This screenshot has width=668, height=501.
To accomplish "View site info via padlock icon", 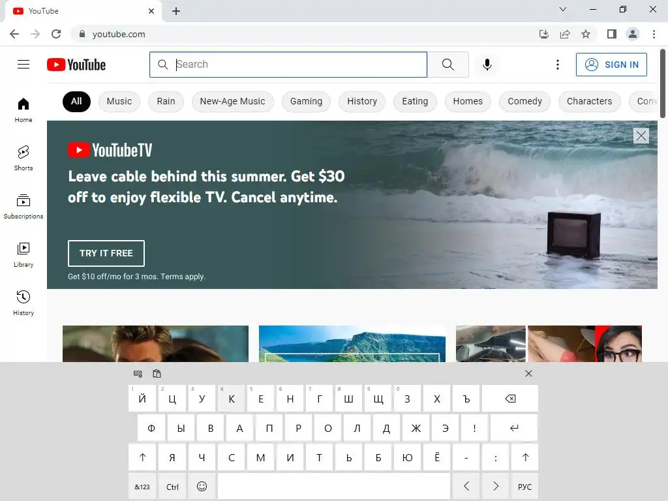I will [x=82, y=34].
